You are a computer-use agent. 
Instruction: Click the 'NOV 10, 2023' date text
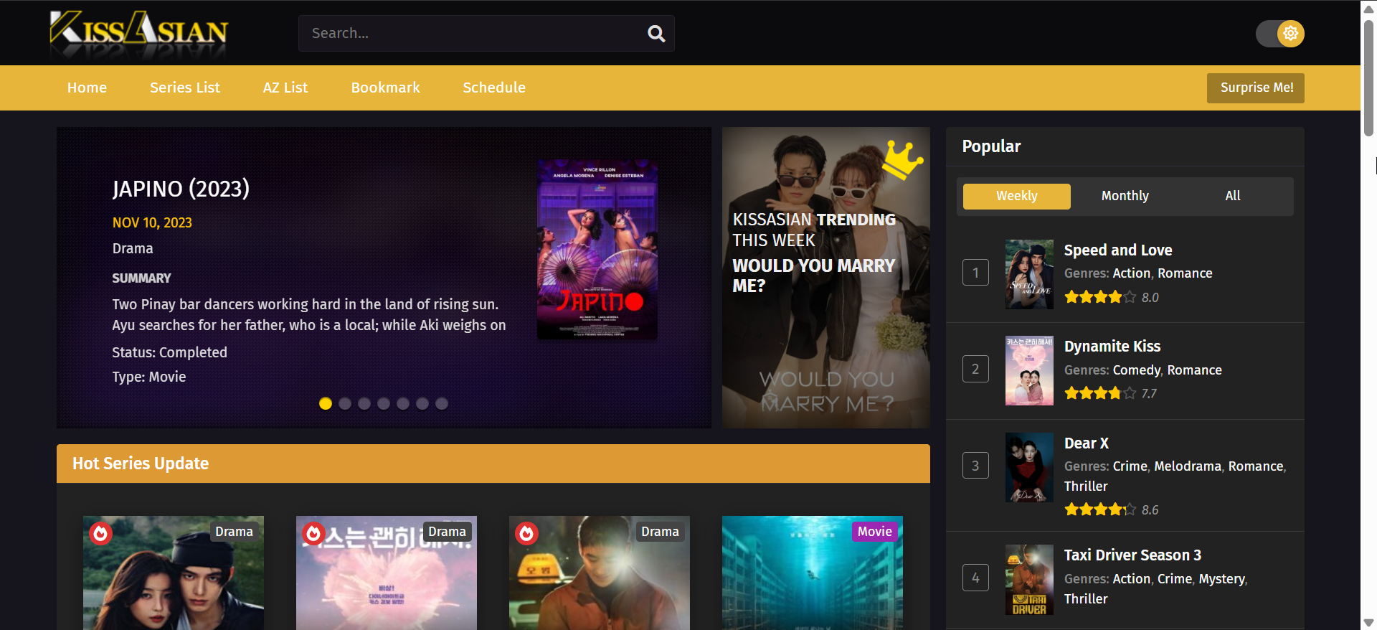tap(152, 223)
